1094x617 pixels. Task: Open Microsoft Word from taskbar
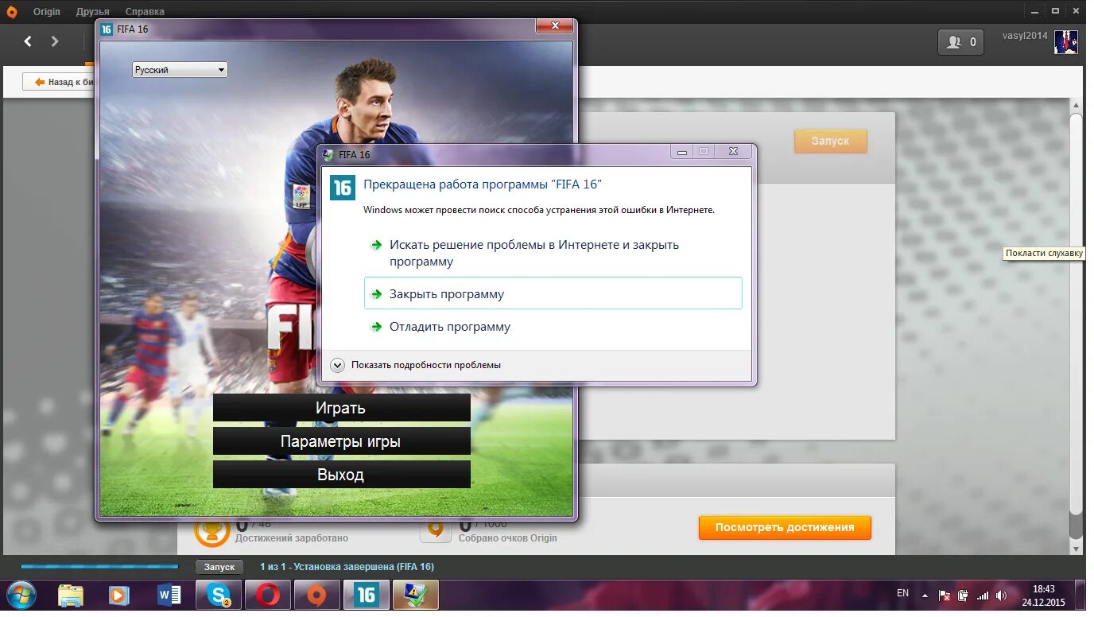click(x=169, y=596)
